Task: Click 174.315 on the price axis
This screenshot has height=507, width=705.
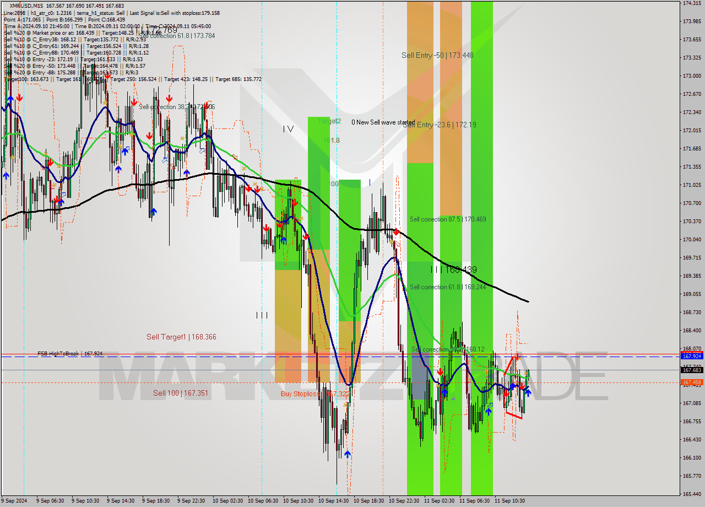Action: [692, 3]
